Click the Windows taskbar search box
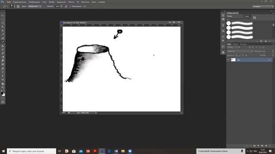This screenshot has height=154, width=275. click(31, 151)
